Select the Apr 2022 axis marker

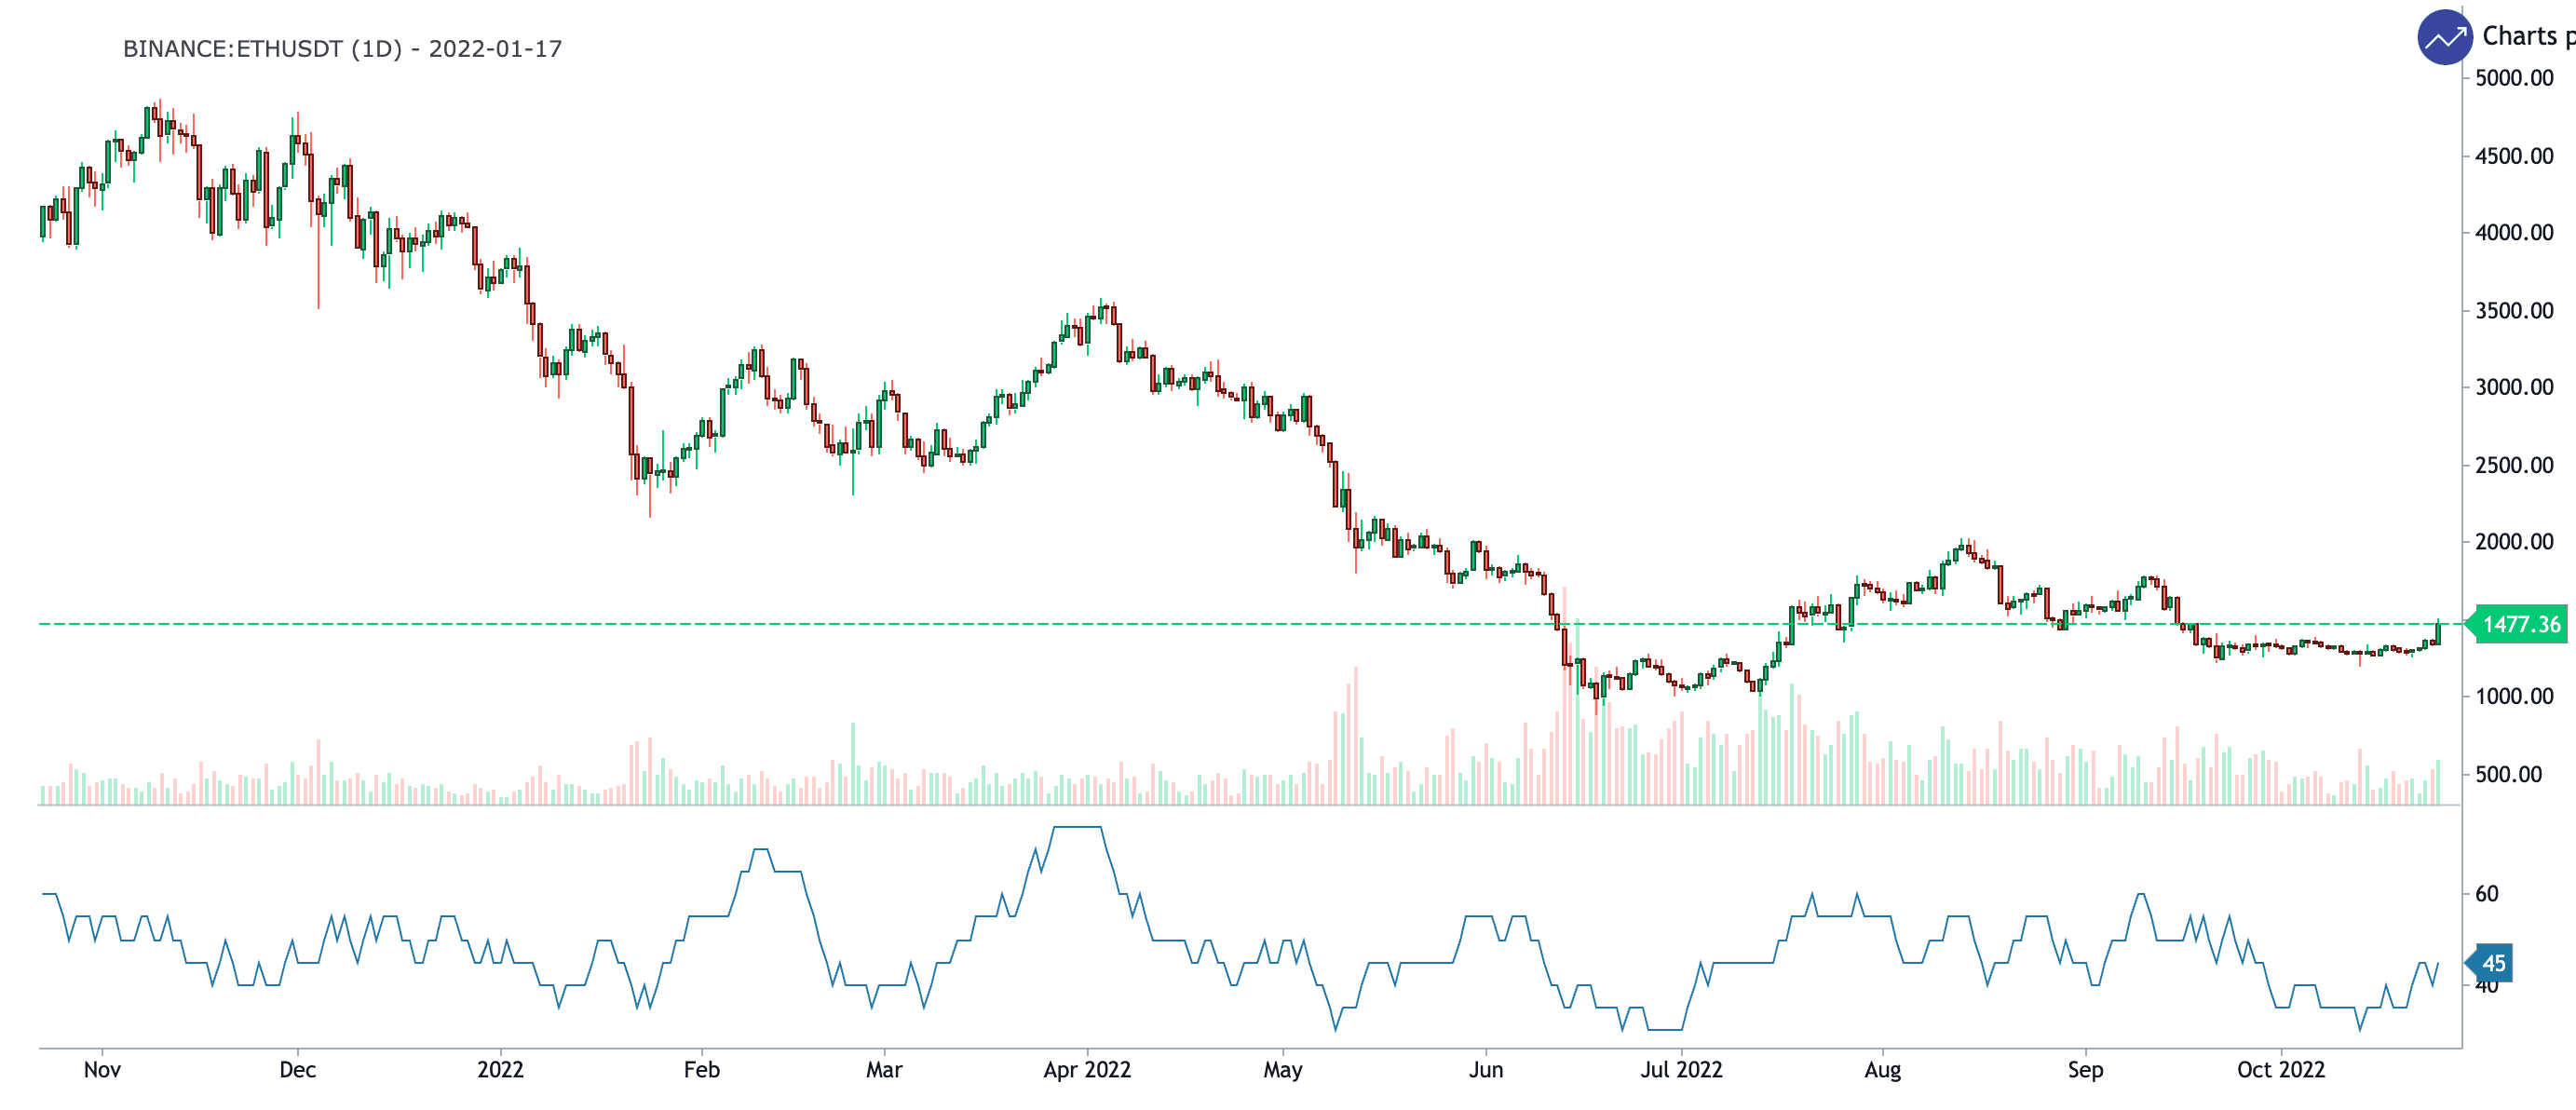point(1086,1069)
